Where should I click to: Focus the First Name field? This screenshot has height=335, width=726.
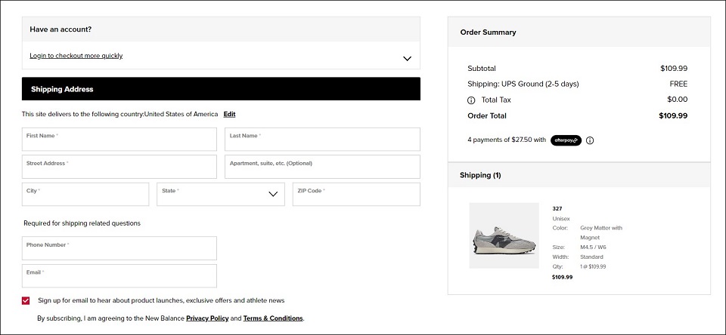(x=119, y=139)
